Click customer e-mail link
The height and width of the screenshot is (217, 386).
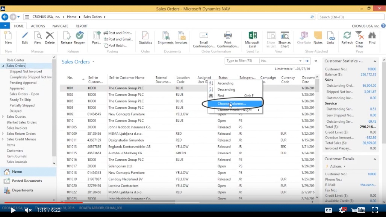[x=368, y=185]
